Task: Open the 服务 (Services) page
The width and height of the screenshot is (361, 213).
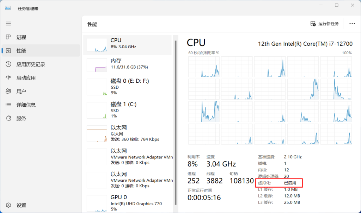Action: pos(21,118)
